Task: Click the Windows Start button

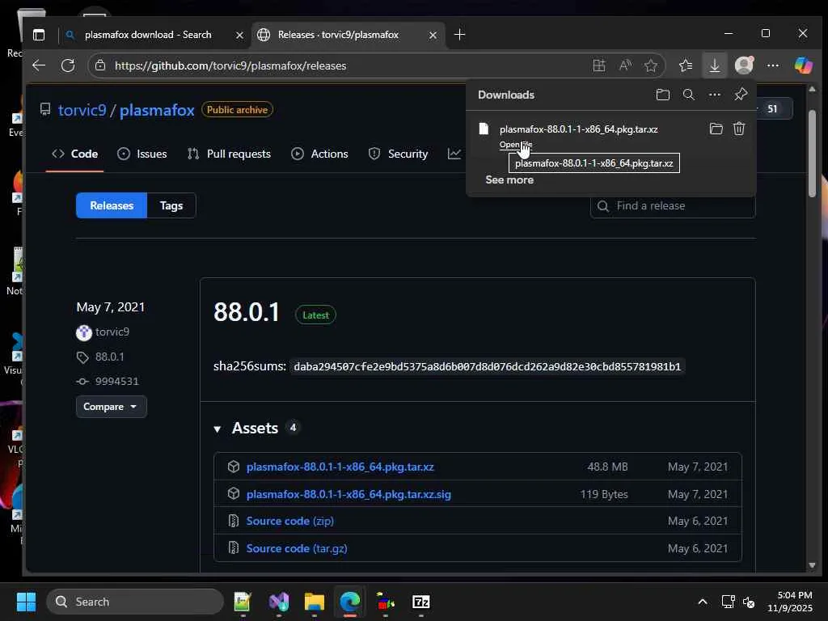Action: (26, 602)
